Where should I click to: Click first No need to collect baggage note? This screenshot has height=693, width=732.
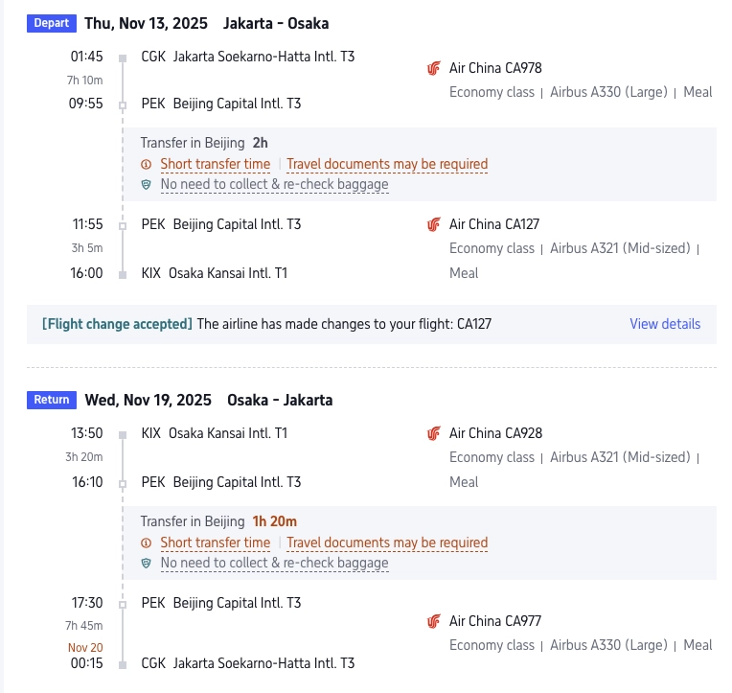click(x=274, y=185)
